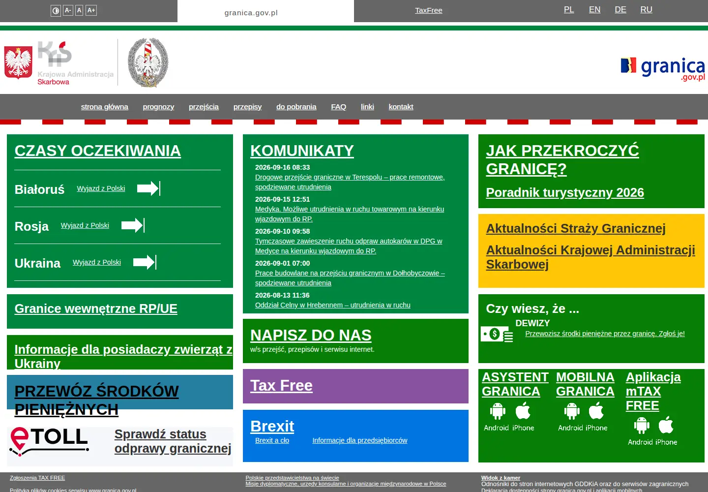Open the FAQ menu item
This screenshot has width=708, height=492.
(339, 107)
